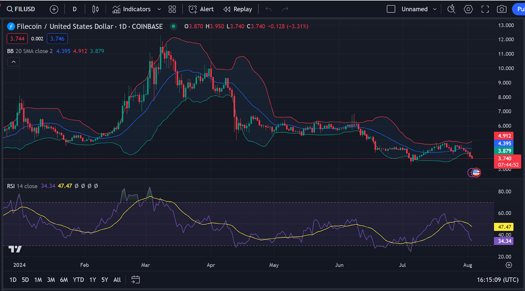Select the RSI 14 close legend

22,186
